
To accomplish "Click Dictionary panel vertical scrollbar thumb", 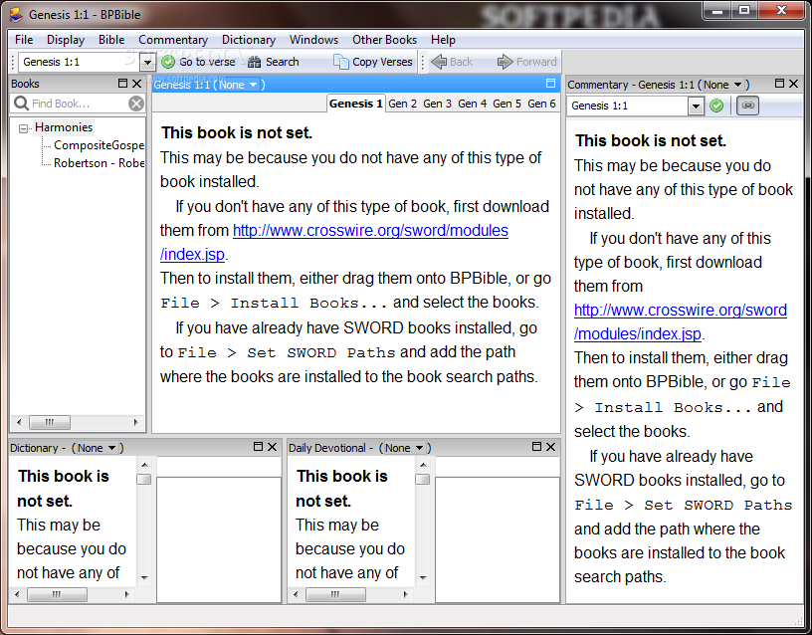I will [x=144, y=479].
